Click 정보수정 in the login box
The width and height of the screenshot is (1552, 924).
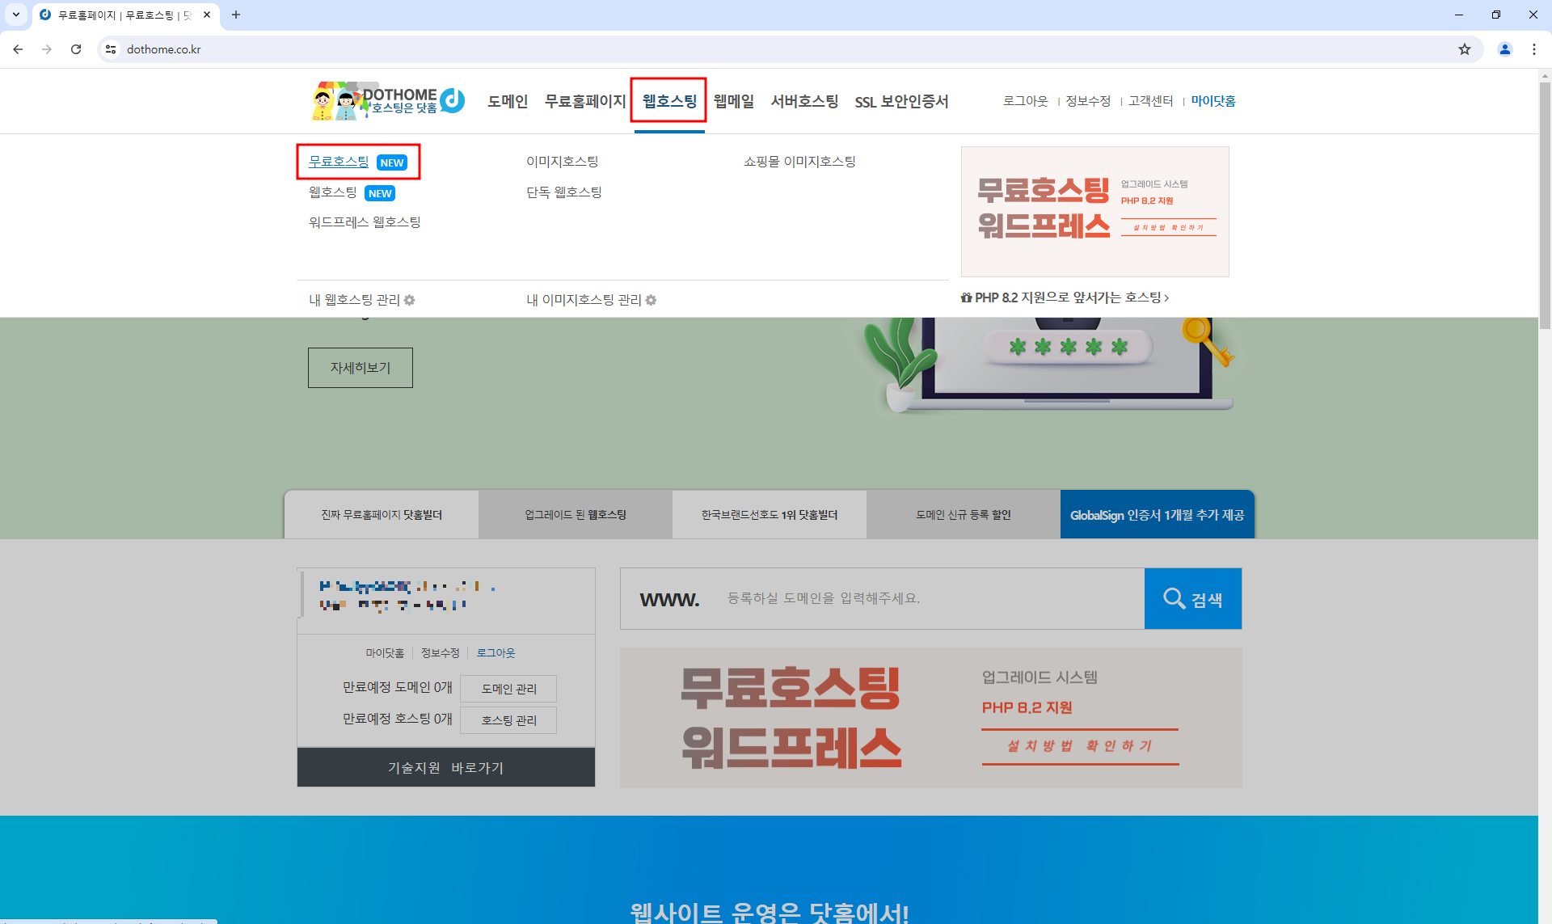(441, 653)
